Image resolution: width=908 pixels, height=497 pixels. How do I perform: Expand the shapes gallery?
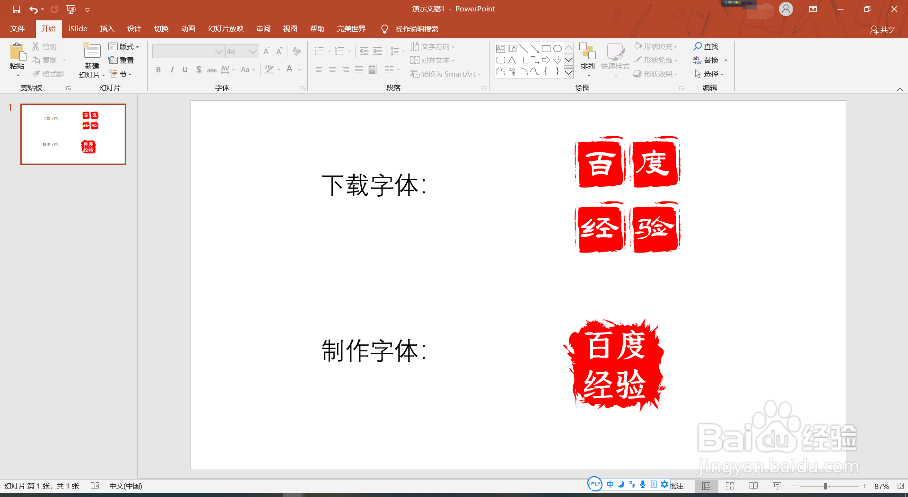coord(569,72)
